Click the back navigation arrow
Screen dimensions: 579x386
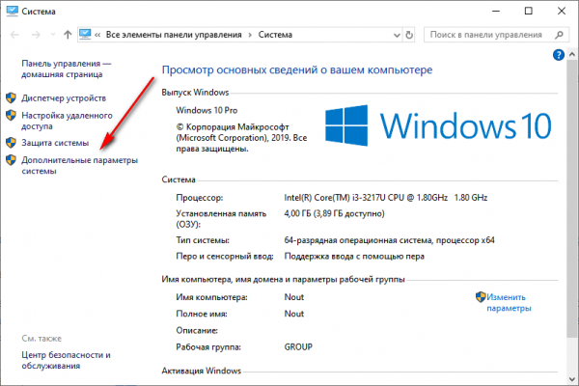coord(14,35)
